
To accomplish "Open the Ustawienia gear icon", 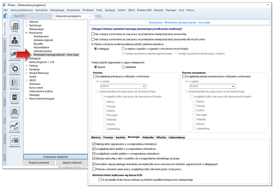I will 15,69.
